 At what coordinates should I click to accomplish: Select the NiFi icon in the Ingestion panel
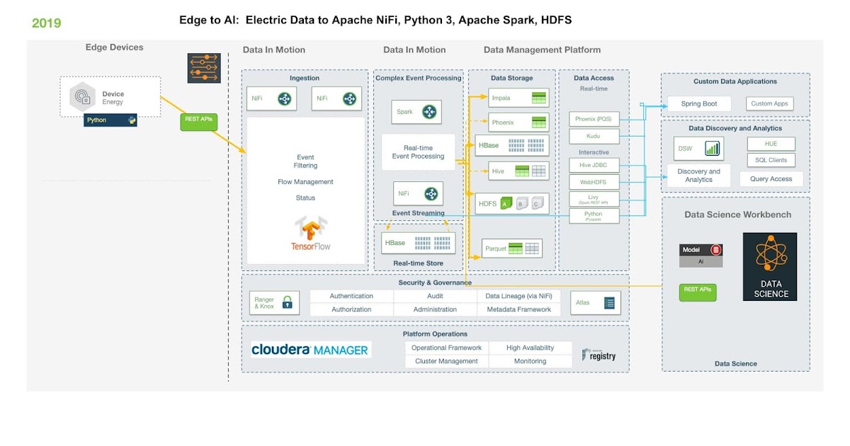click(x=286, y=98)
